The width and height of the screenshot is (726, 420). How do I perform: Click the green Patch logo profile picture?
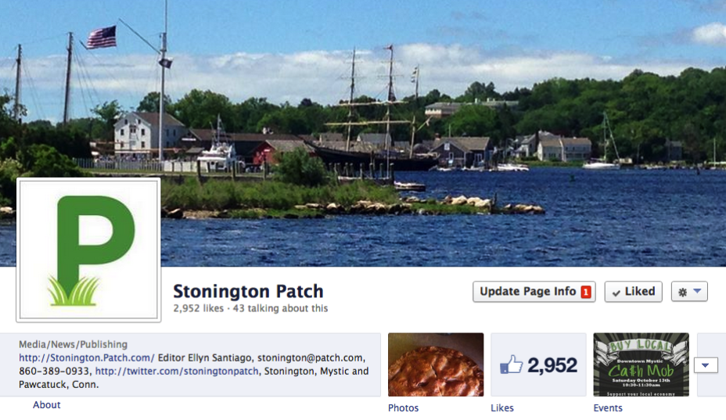88,249
